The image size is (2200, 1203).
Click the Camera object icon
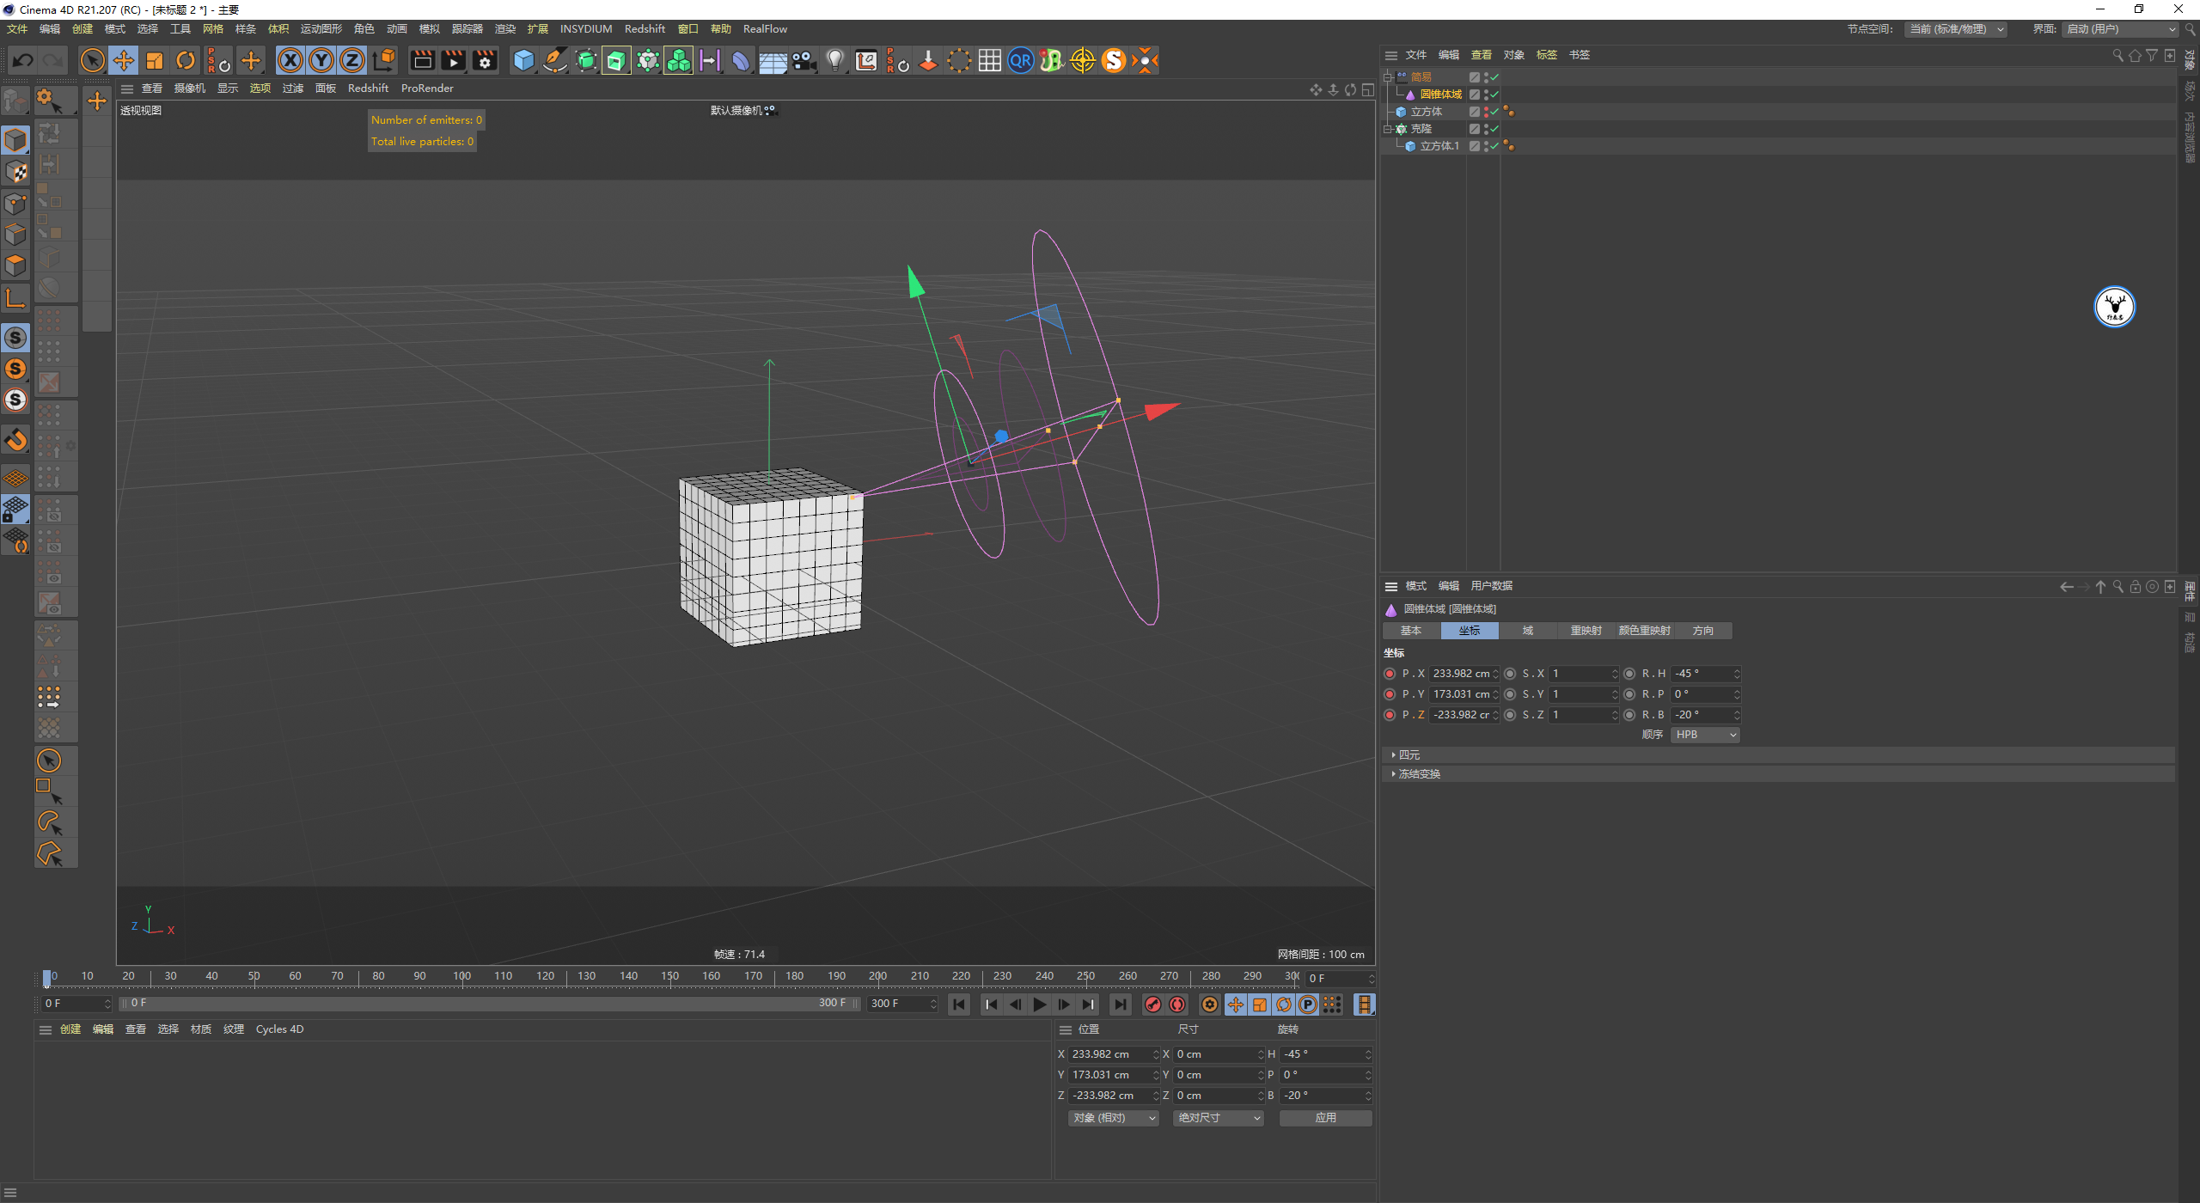pyautogui.click(x=804, y=60)
